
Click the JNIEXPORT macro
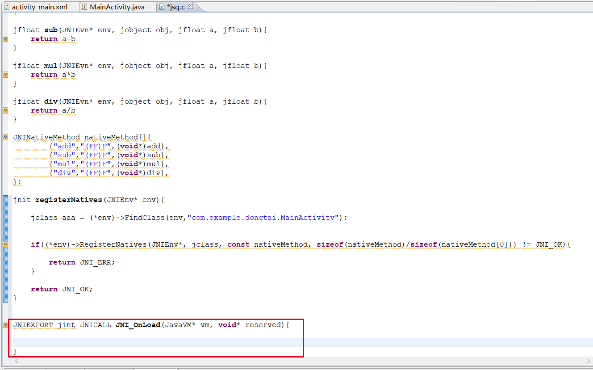pyautogui.click(x=33, y=325)
